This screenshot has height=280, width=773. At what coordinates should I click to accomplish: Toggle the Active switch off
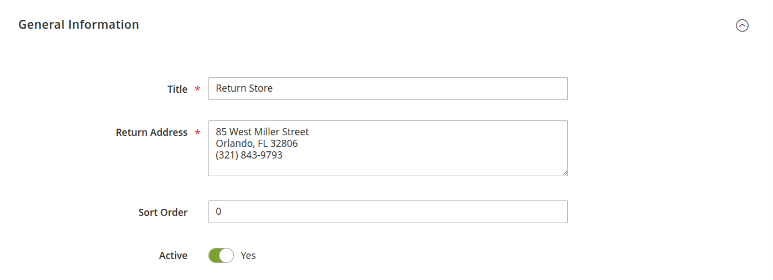tap(221, 255)
